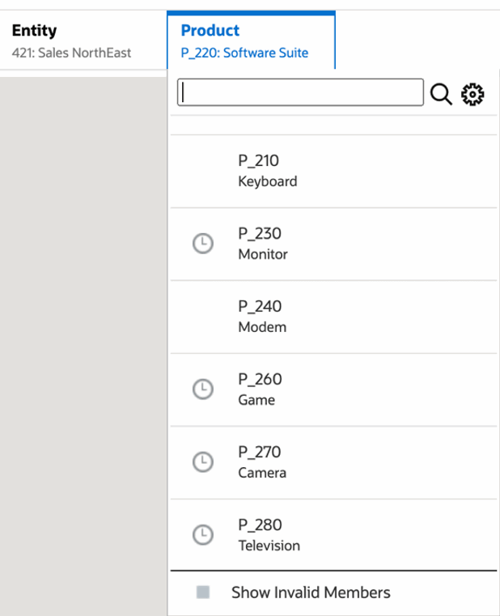Select the P_210 Keyboard member
Image resolution: width=500 pixels, height=616 pixels.
268,171
